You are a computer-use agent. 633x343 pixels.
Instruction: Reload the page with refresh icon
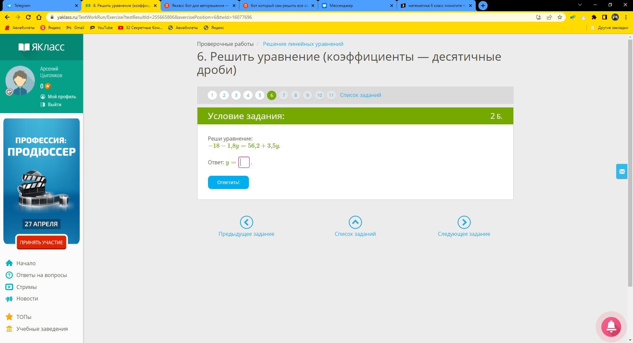click(x=28, y=17)
